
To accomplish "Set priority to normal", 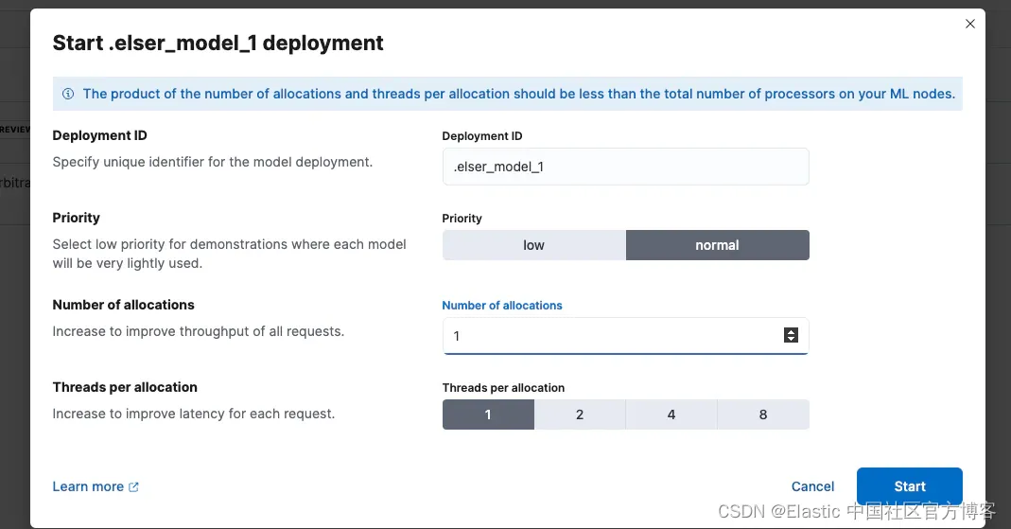I will pos(717,245).
